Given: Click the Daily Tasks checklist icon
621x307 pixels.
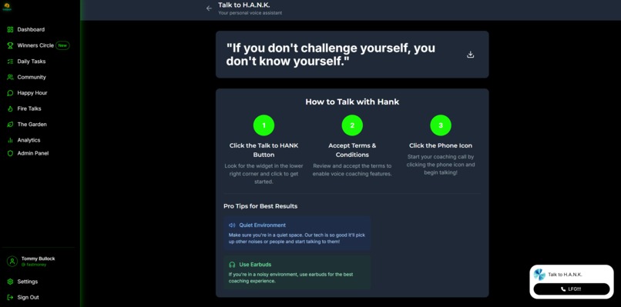Looking at the screenshot, I should pos(10,62).
